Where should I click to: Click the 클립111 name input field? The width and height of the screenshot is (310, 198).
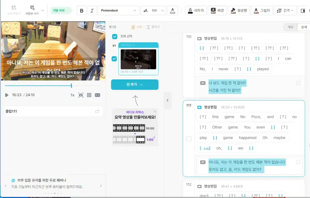point(45,111)
